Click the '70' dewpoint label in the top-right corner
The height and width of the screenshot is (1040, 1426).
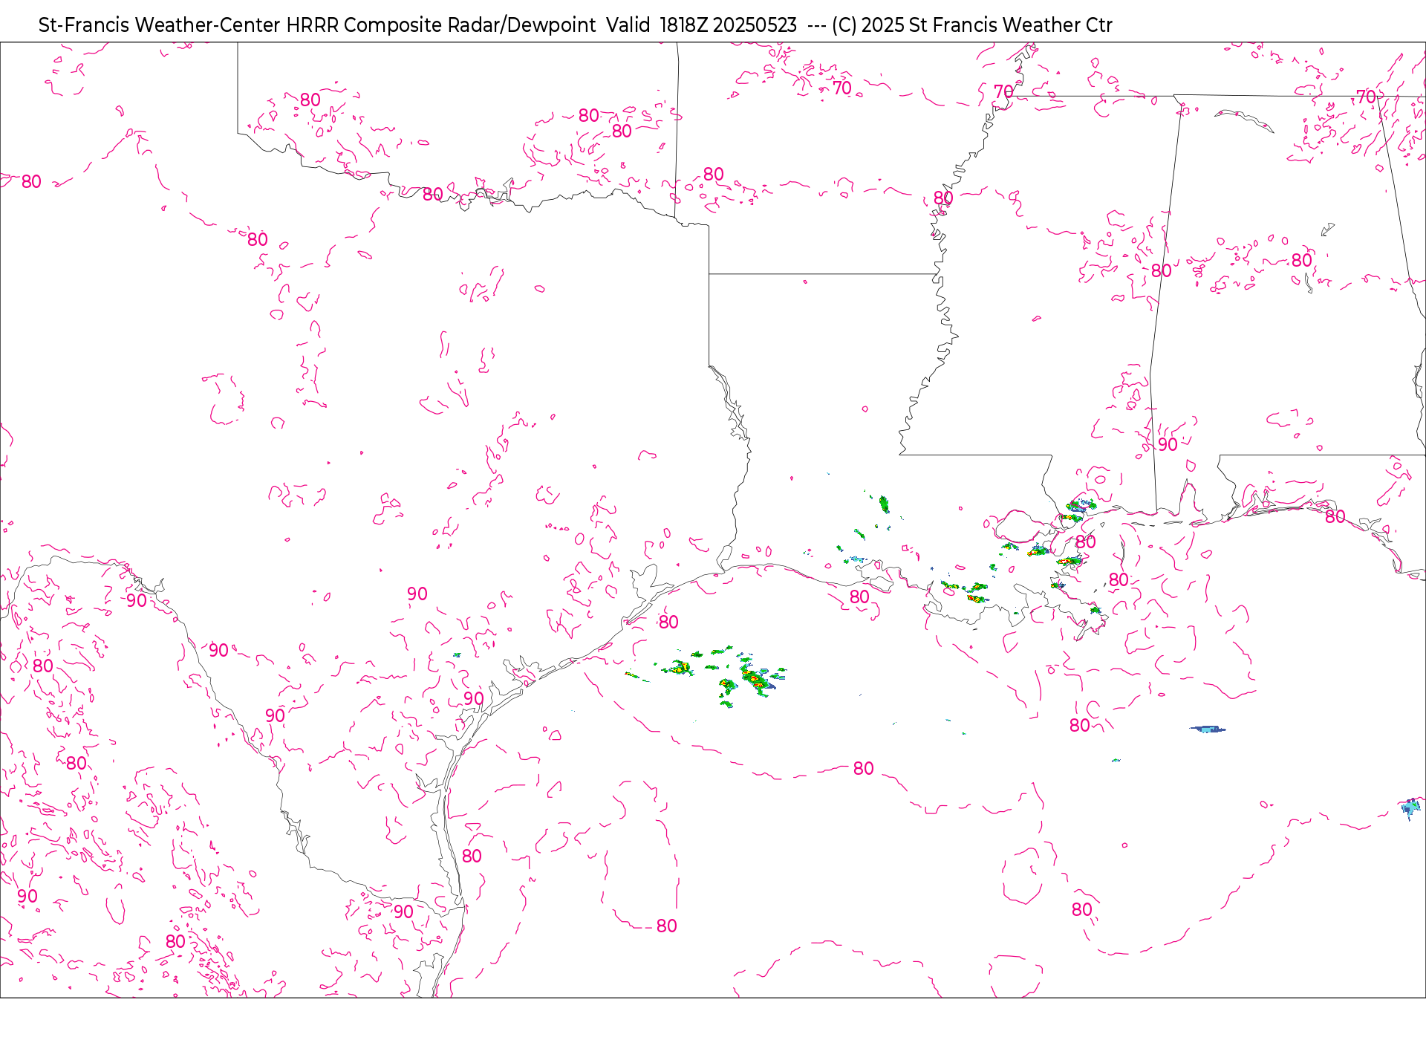click(1366, 97)
